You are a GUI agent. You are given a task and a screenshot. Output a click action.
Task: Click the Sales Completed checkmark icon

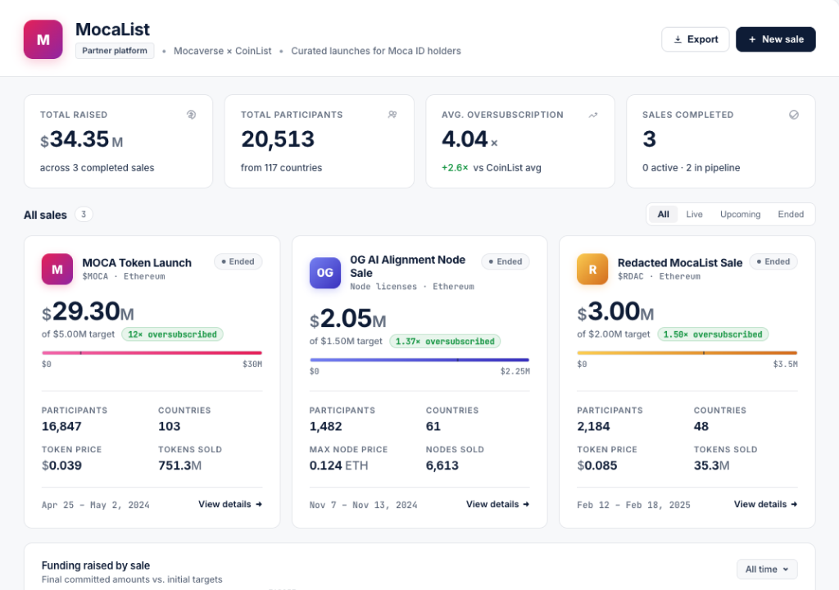click(793, 115)
